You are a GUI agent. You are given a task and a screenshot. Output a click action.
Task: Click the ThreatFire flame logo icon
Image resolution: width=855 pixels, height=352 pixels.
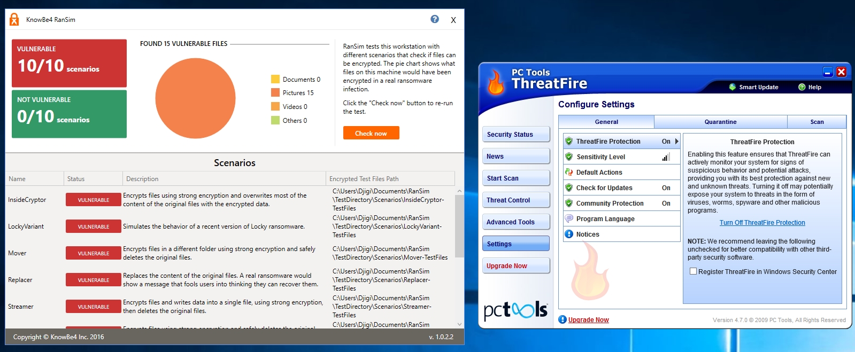pos(496,82)
